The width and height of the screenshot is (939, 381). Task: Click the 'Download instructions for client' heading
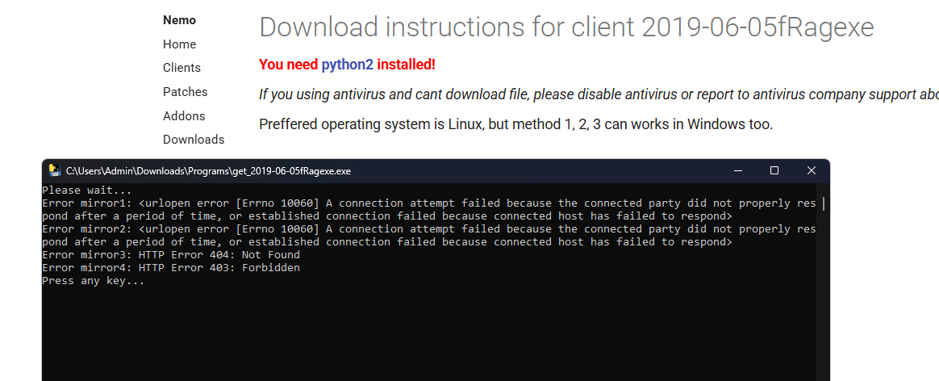(566, 27)
